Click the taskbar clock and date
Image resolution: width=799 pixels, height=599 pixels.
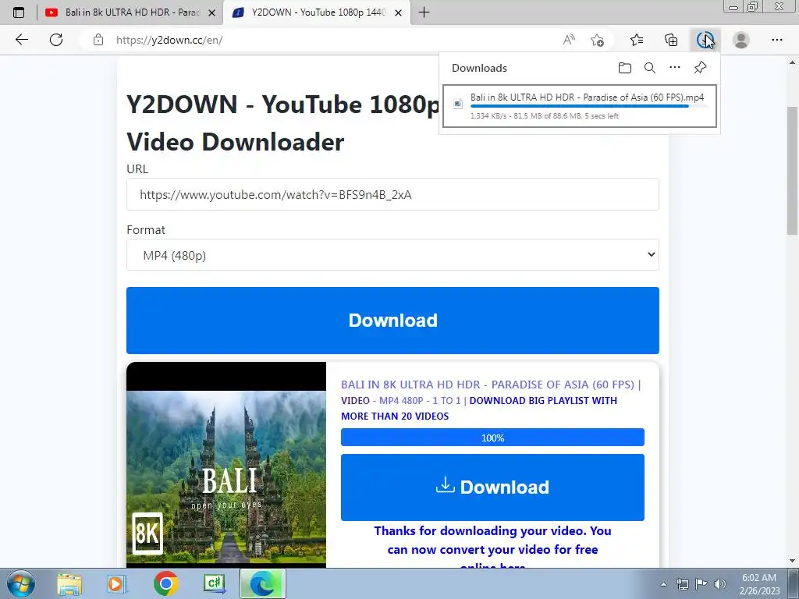pyautogui.click(x=759, y=584)
